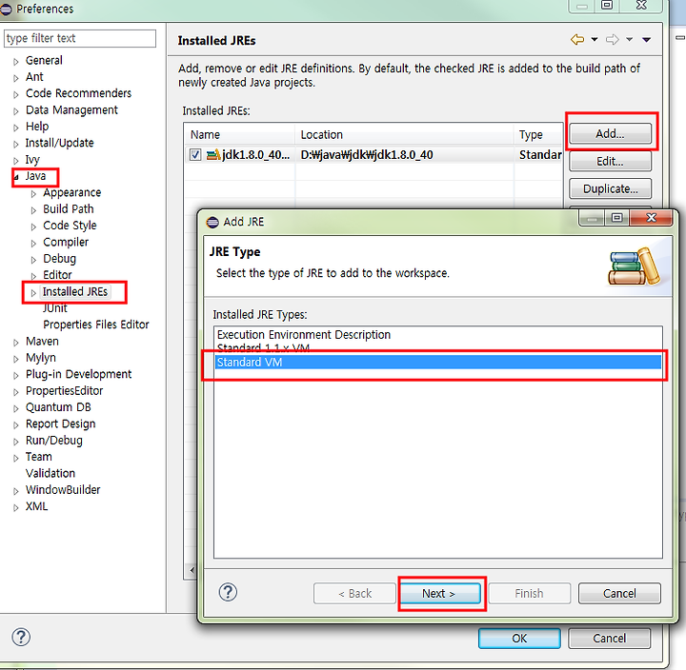Click the jdk1.8.0_40 JRE library icon

pos(213,155)
